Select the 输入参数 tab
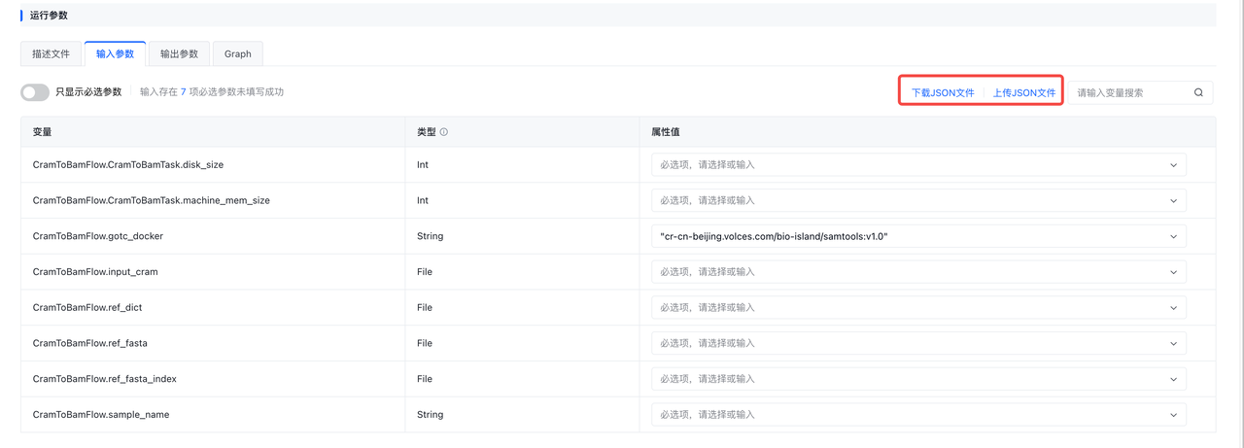 115,54
